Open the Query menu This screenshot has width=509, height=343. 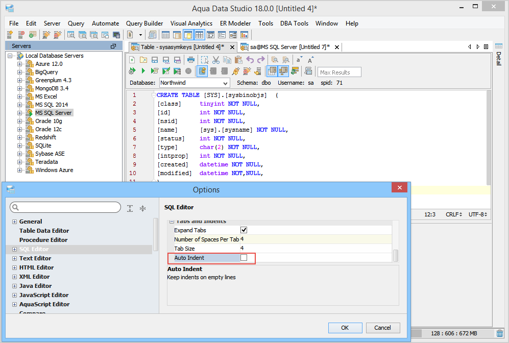click(76, 23)
